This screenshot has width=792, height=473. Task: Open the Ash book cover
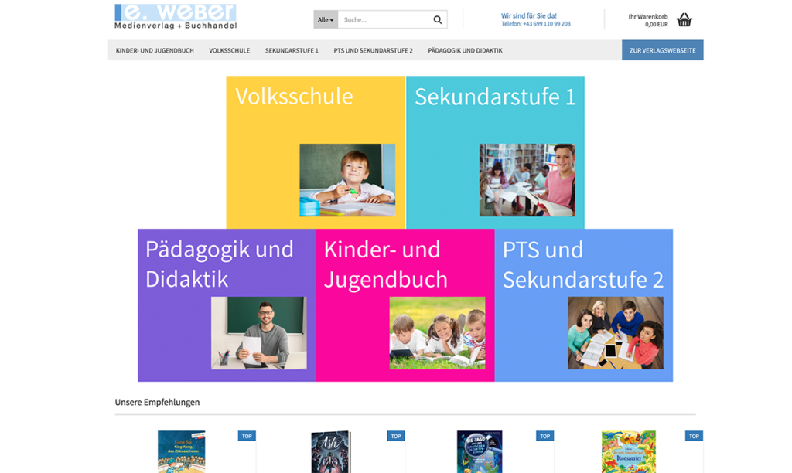(330, 451)
